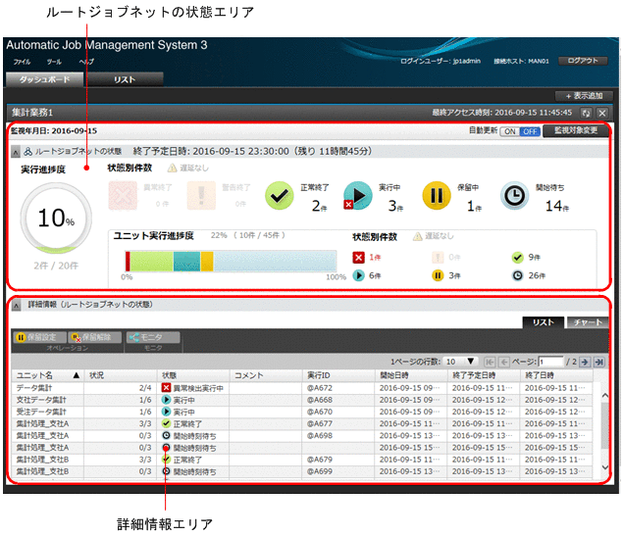Screen dimensions: 623x536
Task: Click the コメント column header
Action: 266,375
